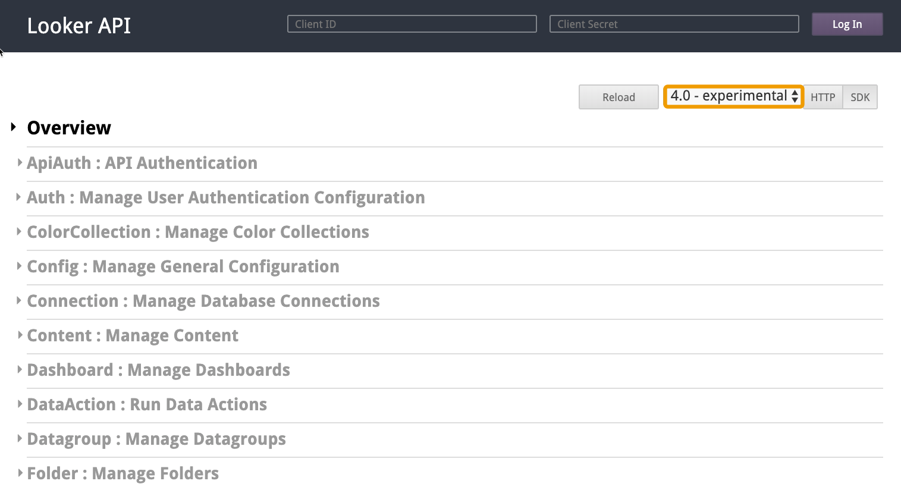Expand Content section triangle icon
The image size is (901, 487).
pos(20,335)
